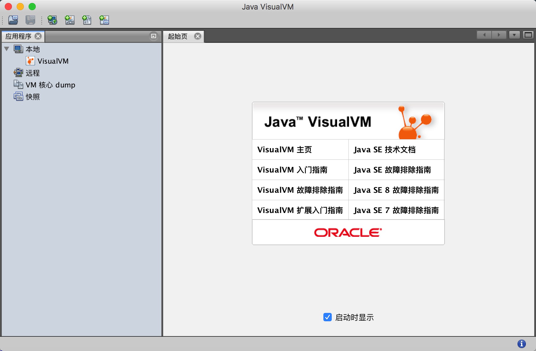This screenshot has height=351, width=536.
Task: Select the VisualVM node under 本地
Action: coord(53,61)
